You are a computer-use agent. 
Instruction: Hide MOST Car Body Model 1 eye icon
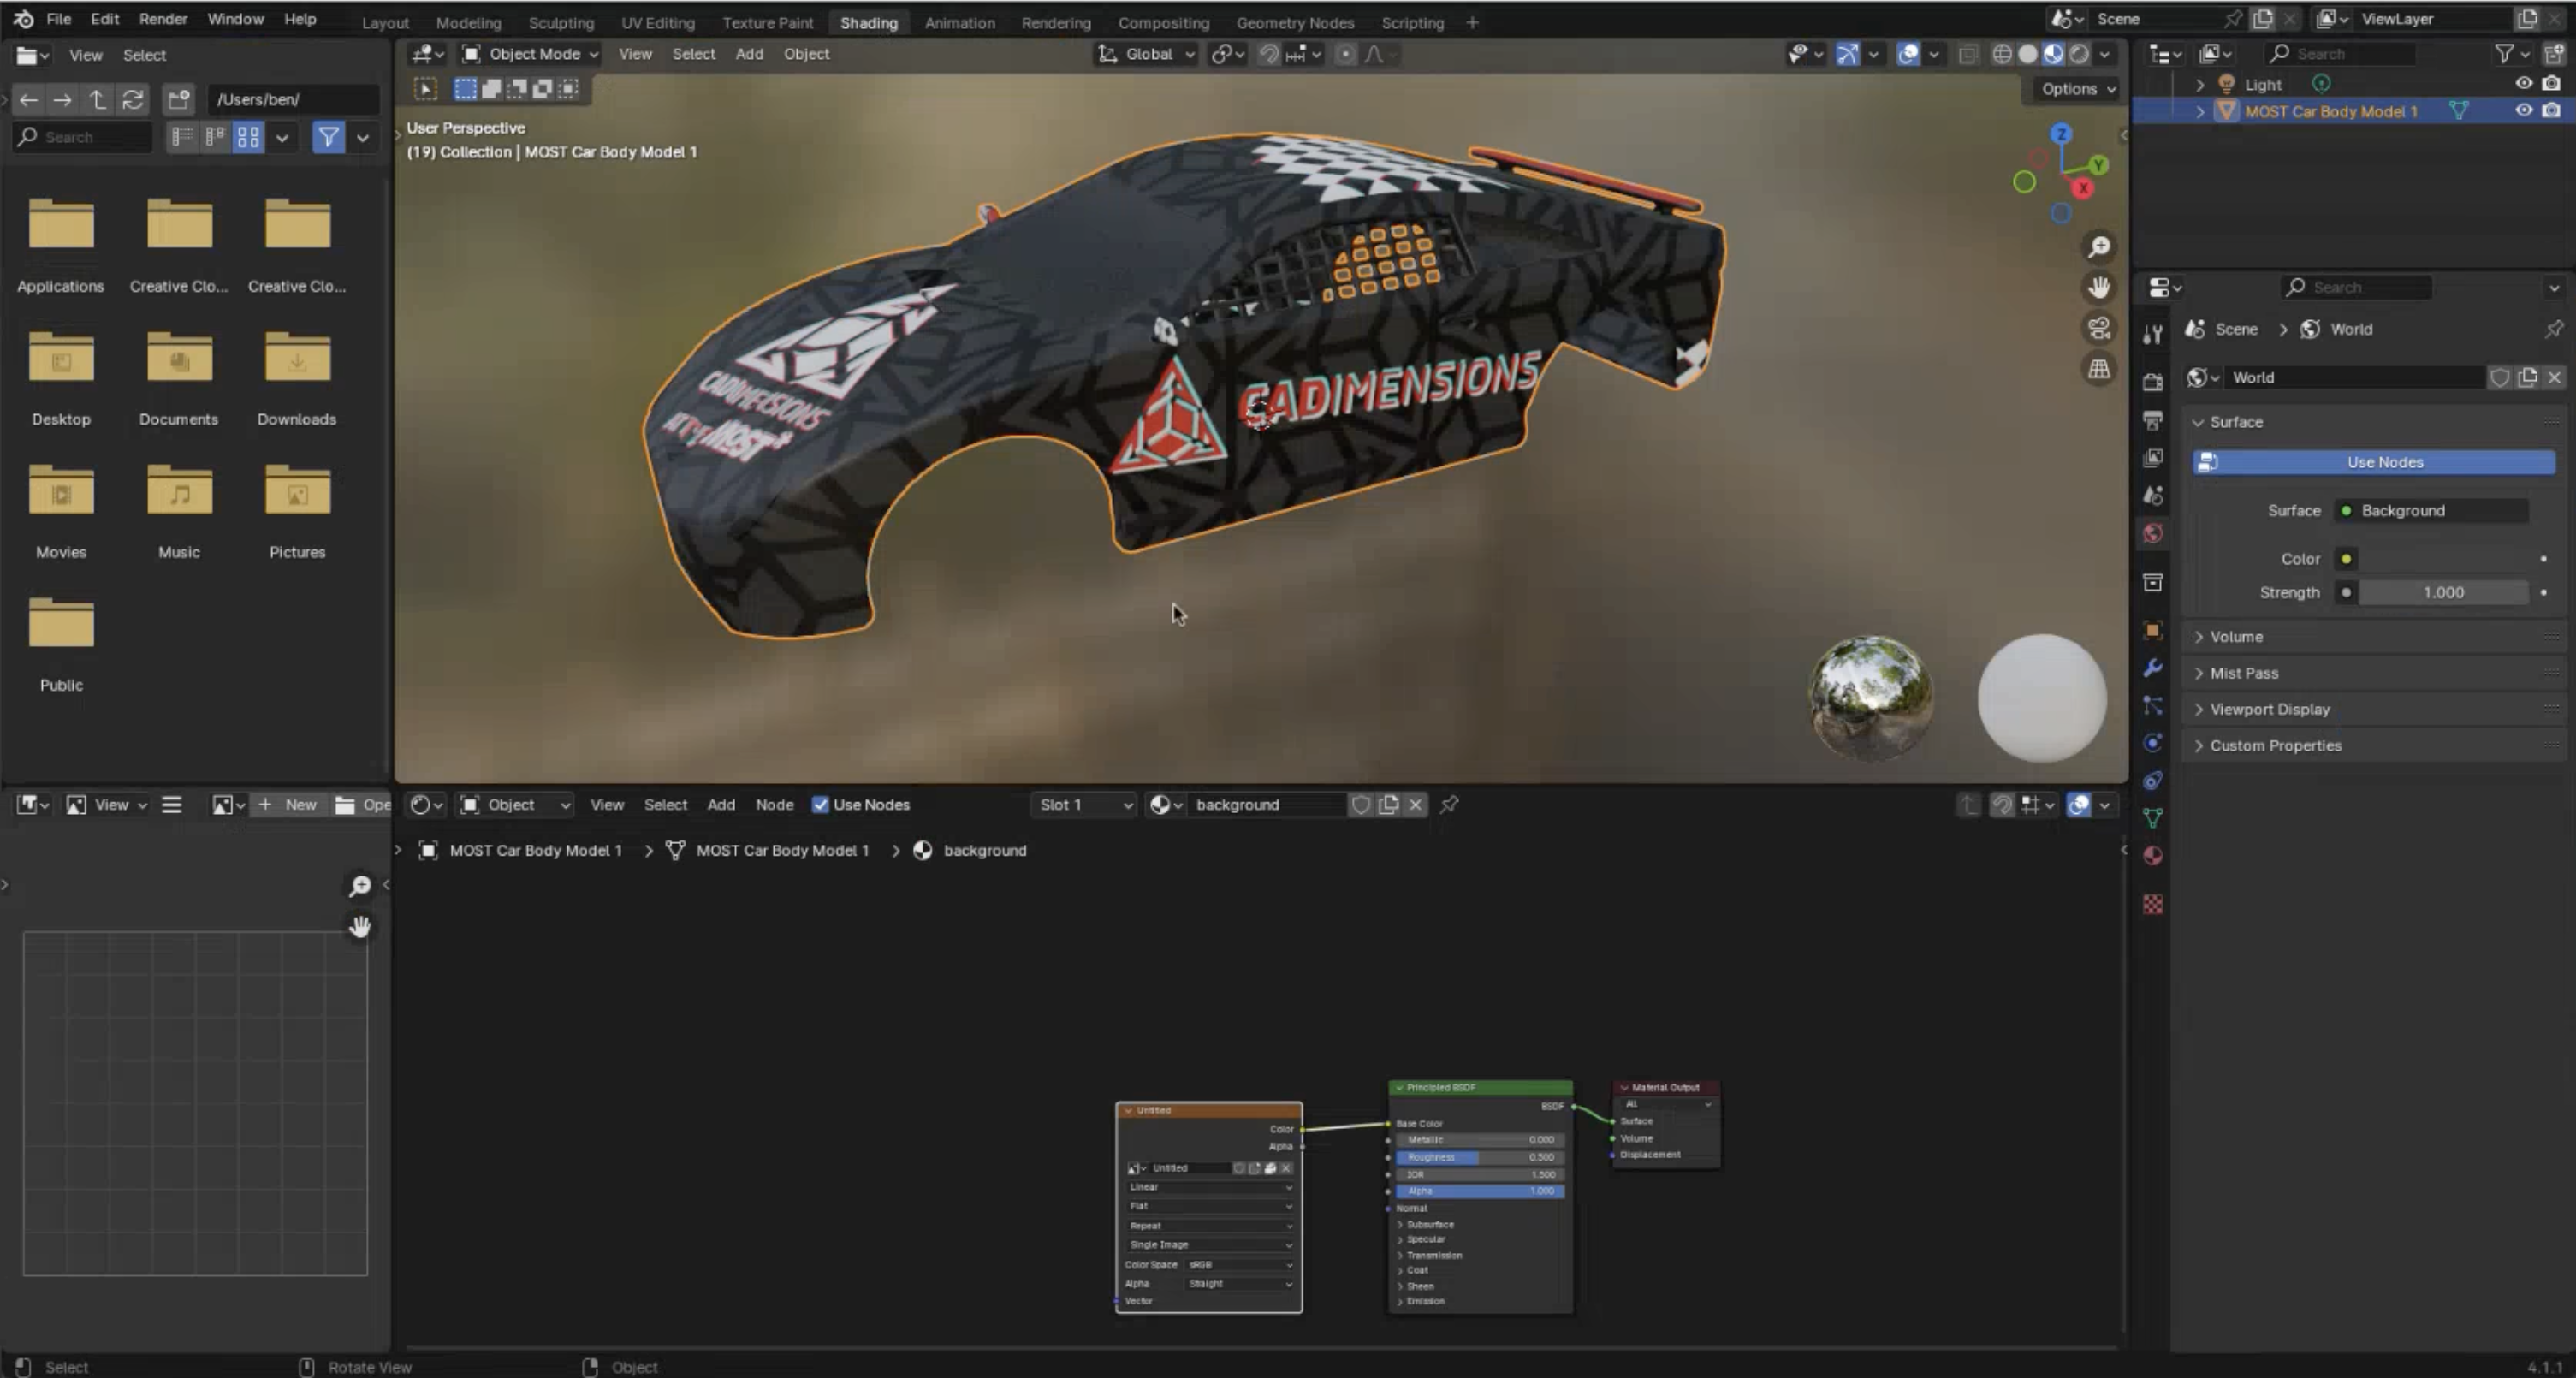click(x=2523, y=111)
